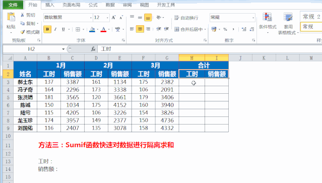Screen dimensions: 322x183
Task: Toggle Bottom Align (highlighted) button
Action: [x=148, y=18]
